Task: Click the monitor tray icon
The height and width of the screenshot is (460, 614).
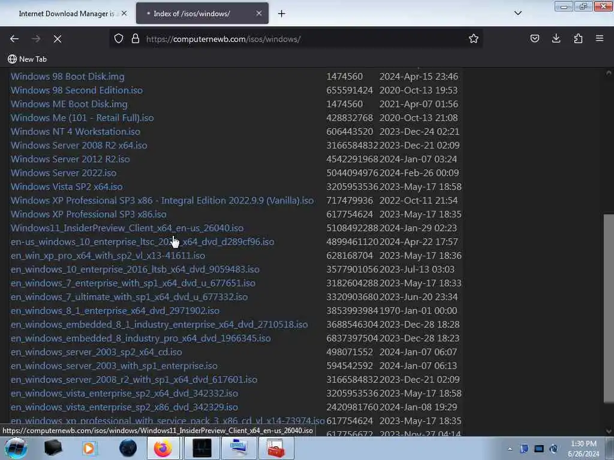Action: pyautogui.click(x=539, y=449)
